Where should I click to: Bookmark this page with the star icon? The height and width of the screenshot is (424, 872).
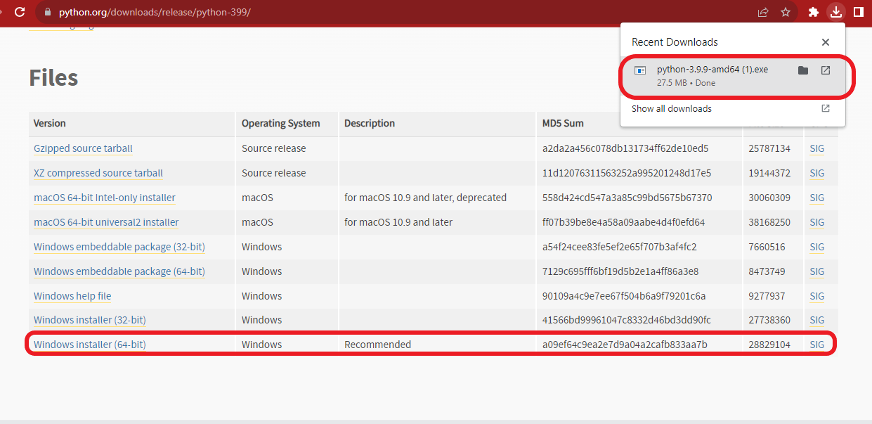786,12
